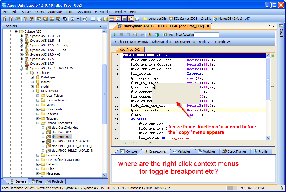
Task: Switch to the Stack Frames tab
Action: [235, 151]
